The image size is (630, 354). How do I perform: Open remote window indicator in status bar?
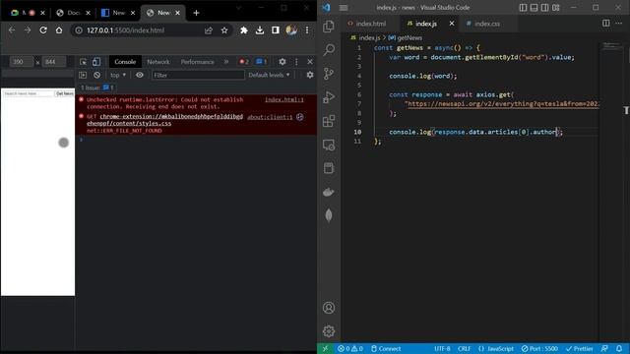(x=325, y=348)
